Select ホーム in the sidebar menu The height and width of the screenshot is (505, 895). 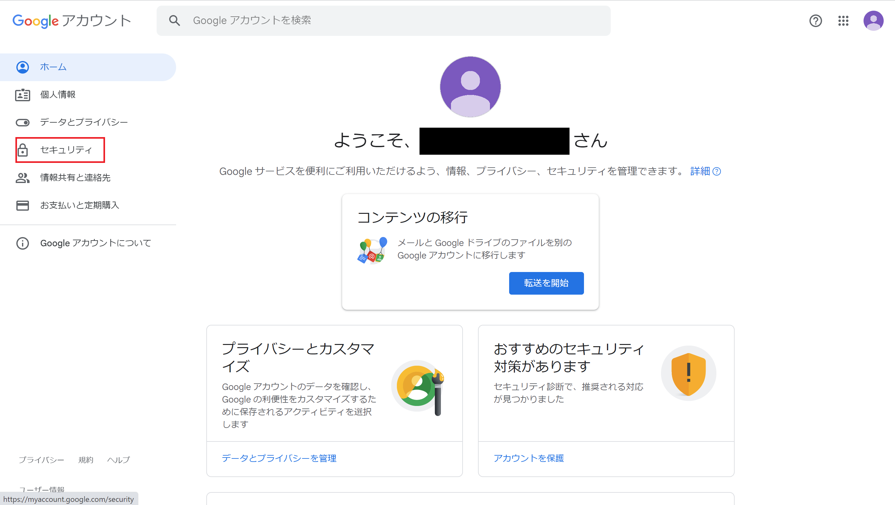tap(88, 67)
